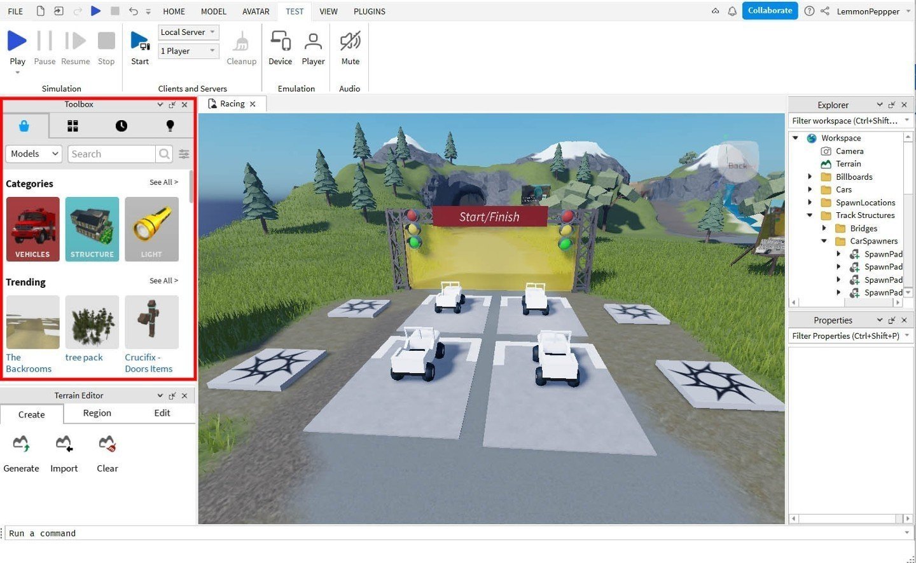Image resolution: width=916 pixels, height=563 pixels.
Task: Select Camera in the Explorer
Action: coord(849,151)
